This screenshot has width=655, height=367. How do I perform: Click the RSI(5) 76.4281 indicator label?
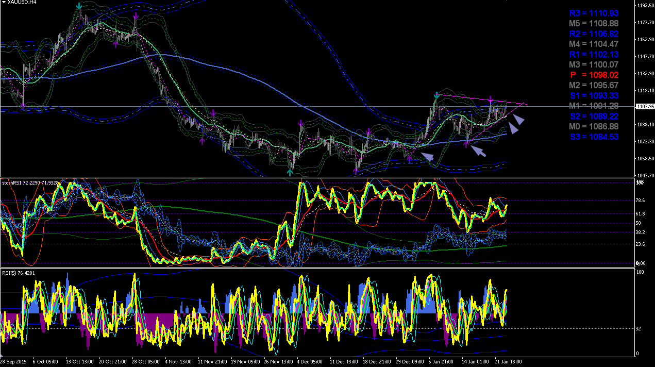(x=20, y=273)
